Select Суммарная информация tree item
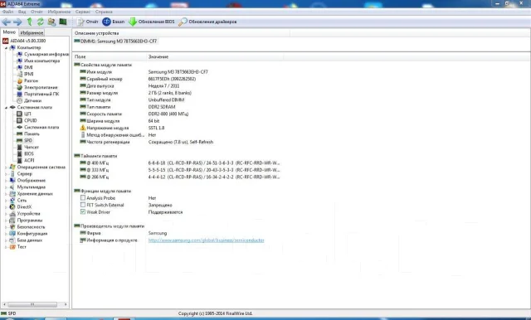Viewport: 531px width, 320px height. pyautogui.click(x=46, y=54)
